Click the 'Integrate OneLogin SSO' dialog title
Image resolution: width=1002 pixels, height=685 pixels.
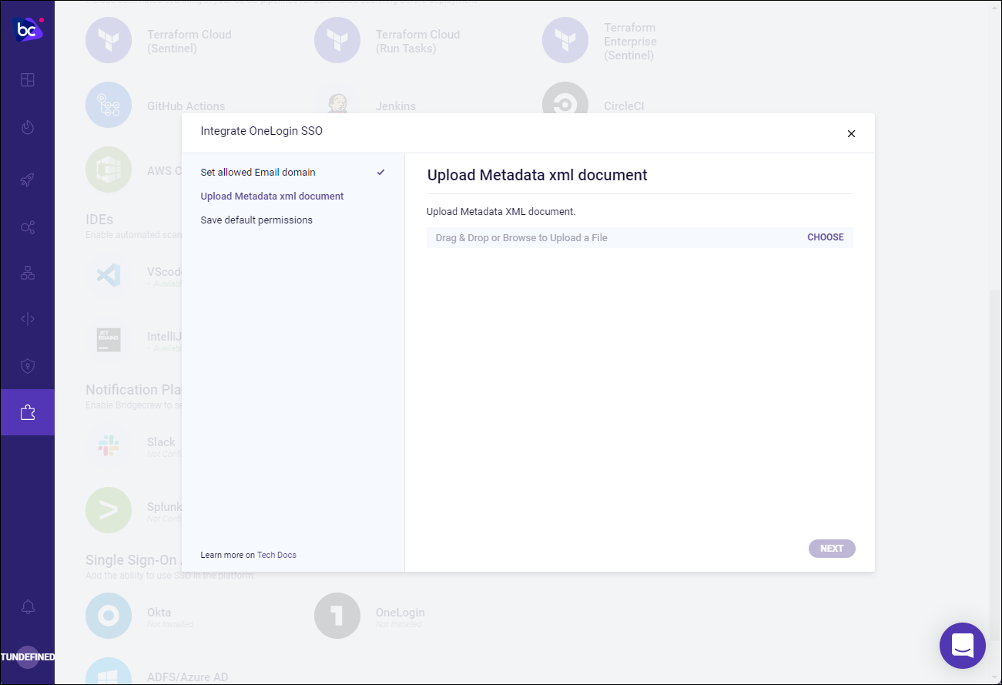pyautogui.click(x=262, y=131)
